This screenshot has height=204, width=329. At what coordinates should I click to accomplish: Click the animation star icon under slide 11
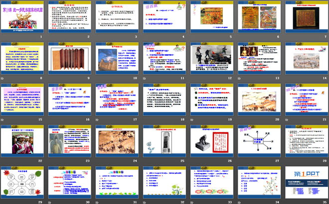pos(145,79)
